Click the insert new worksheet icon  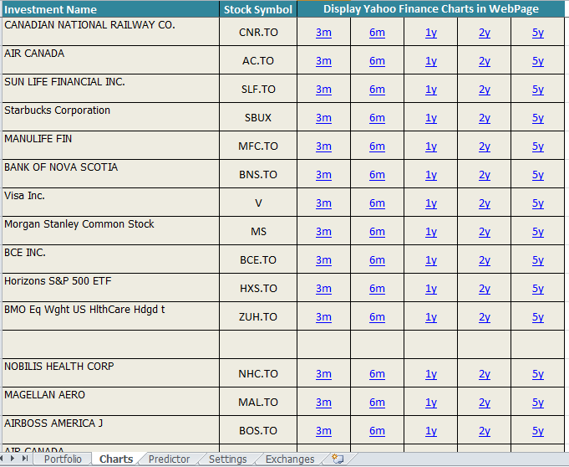338,459
